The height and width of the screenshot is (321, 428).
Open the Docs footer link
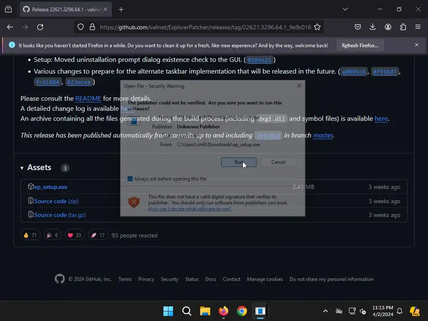pyautogui.click(x=211, y=279)
